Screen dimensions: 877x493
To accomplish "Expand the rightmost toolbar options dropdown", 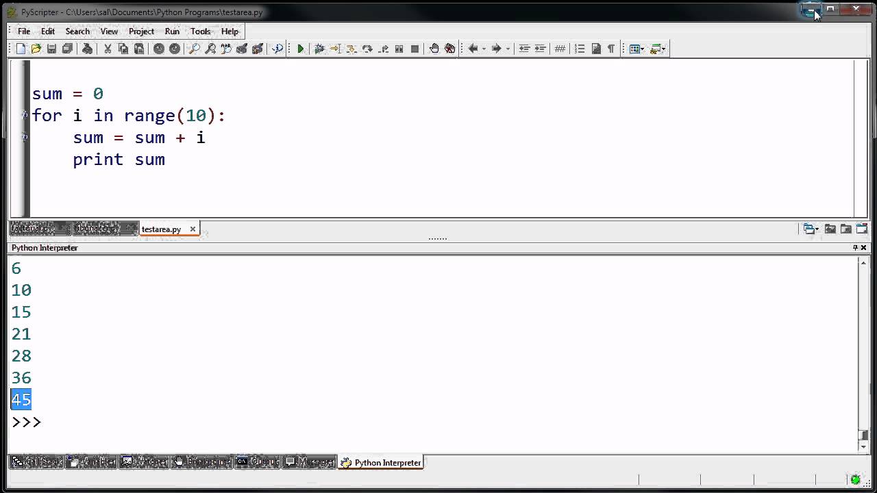I will click(663, 49).
